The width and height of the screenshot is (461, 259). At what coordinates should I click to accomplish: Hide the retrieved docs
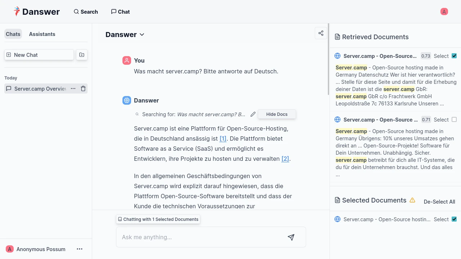pyautogui.click(x=277, y=114)
